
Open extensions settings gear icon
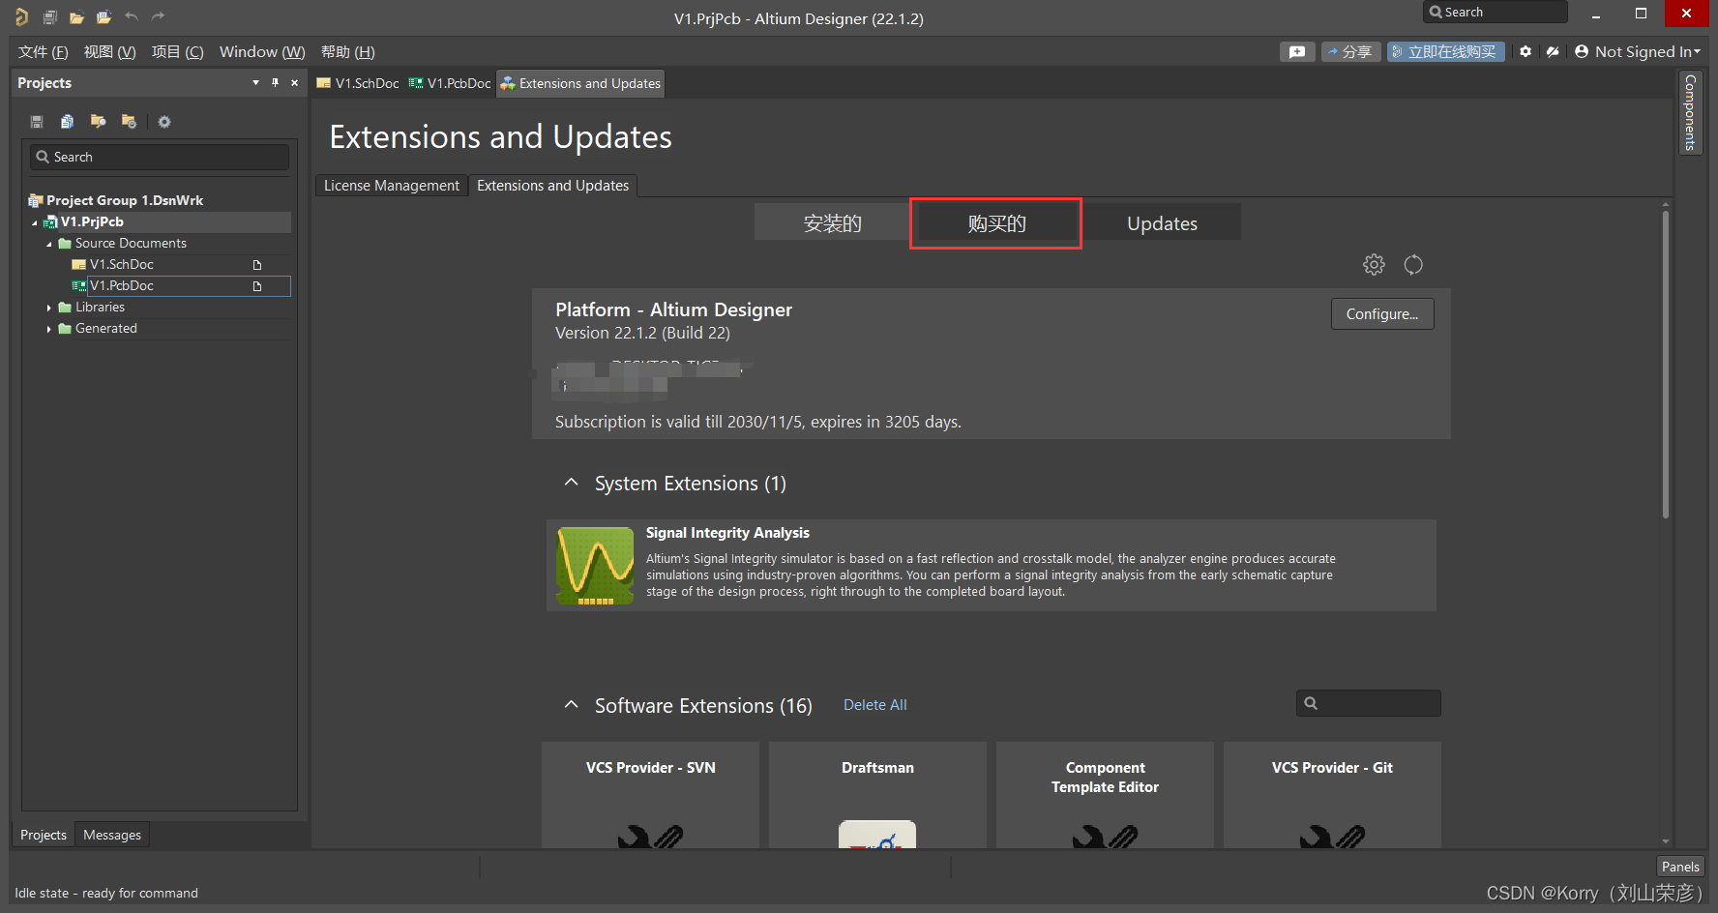click(x=1374, y=264)
